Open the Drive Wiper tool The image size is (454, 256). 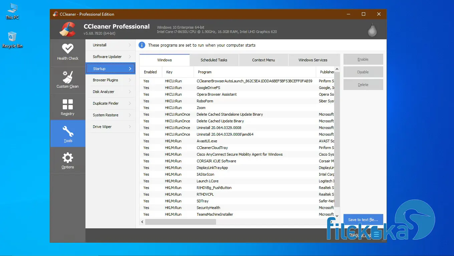click(x=110, y=127)
